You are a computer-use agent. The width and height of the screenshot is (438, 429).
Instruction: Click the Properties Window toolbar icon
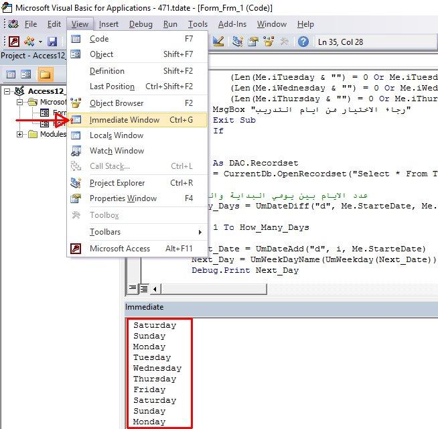point(253,42)
